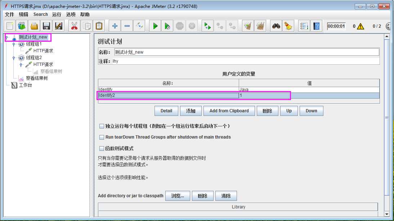Click the Save As pencil-disk icon
This screenshot has height=221, width=394.
(59, 26)
